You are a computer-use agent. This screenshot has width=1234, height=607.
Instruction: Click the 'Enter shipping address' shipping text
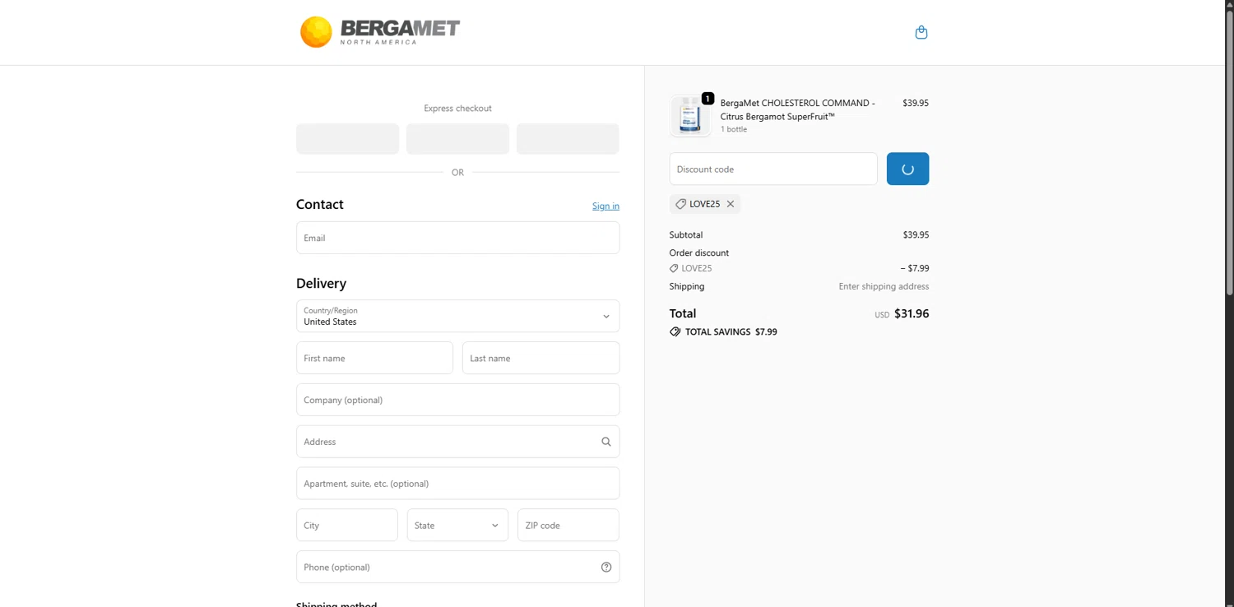[x=884, y=286]
